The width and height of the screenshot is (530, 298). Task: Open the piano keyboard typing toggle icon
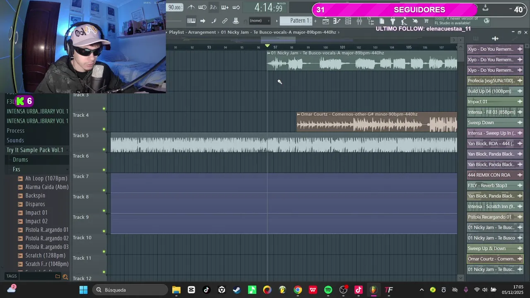point(191,21)
